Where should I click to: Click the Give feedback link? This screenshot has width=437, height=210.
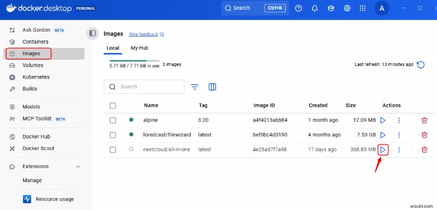(144, 34)
